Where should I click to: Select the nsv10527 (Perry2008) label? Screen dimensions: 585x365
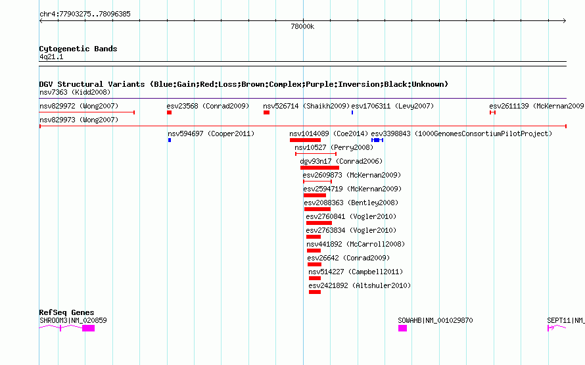[334, 147]
